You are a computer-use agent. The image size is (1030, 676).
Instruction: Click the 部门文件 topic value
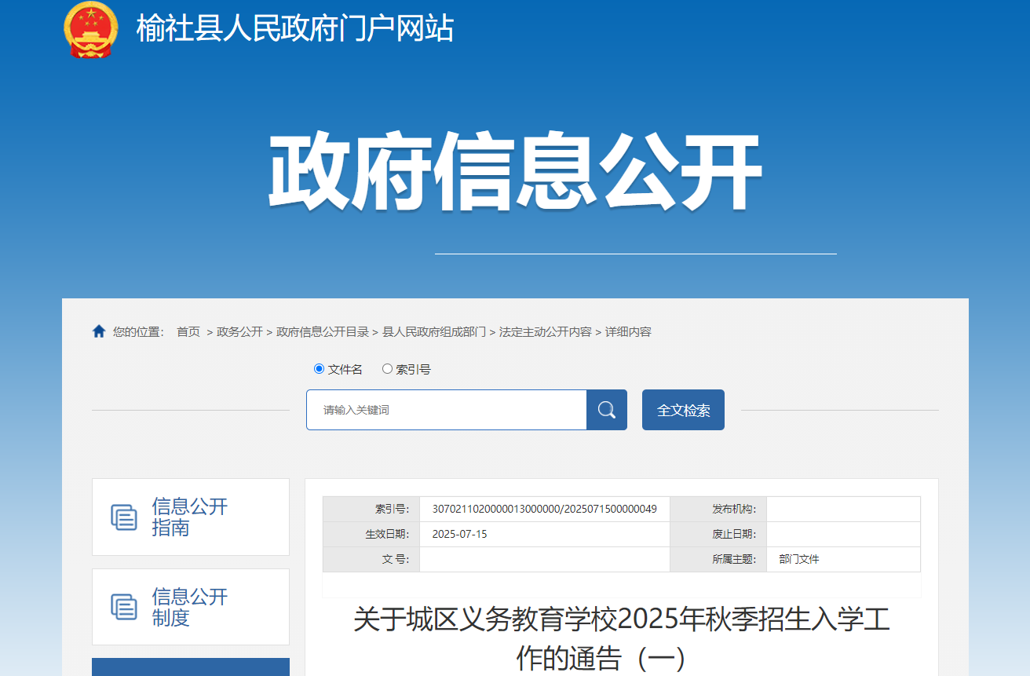point(799,560)
